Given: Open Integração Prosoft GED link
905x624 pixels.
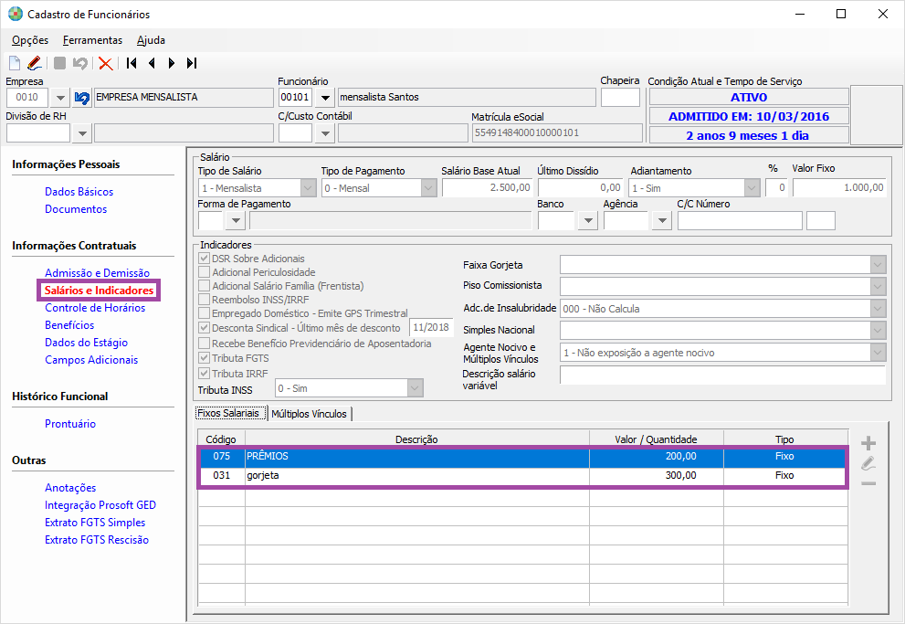Looking at the screenshot, I should click(100, 505).
